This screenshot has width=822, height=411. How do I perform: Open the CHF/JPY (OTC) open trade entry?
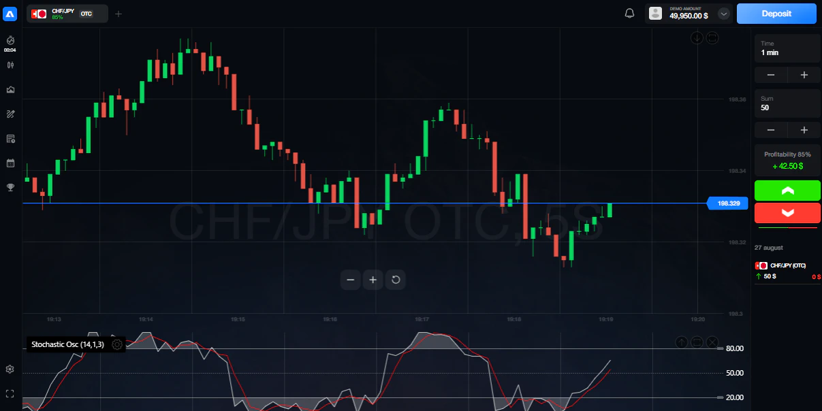coord(787,271)
